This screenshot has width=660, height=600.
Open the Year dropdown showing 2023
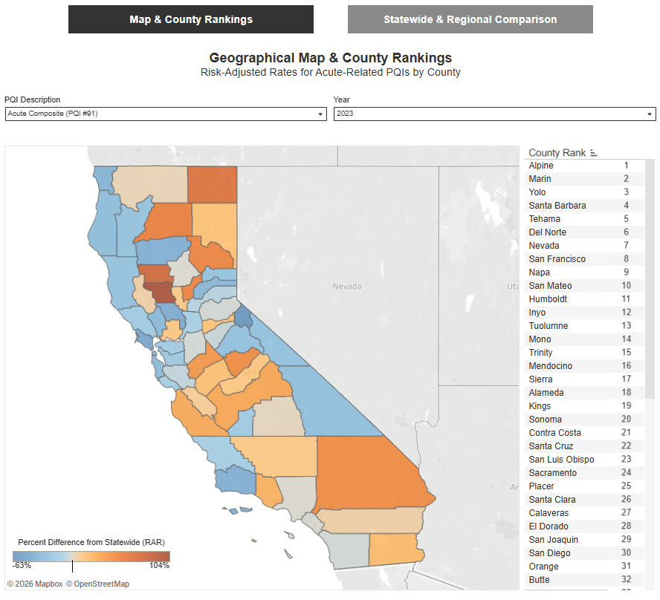click(x=650, y=114)
